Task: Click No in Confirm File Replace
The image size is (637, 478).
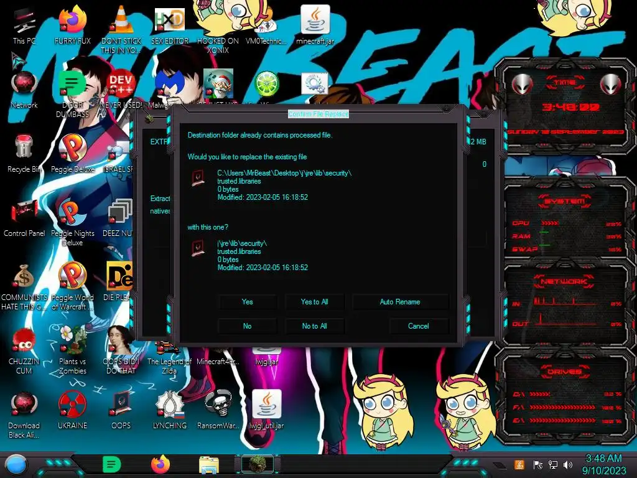Action: coord(247,326)
